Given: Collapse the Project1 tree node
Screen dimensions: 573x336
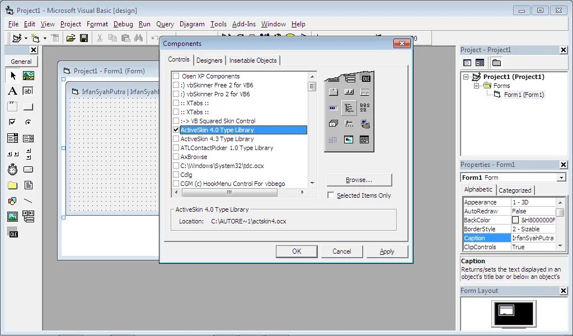Looking at the screenshot, I should [x=466, y=77].
